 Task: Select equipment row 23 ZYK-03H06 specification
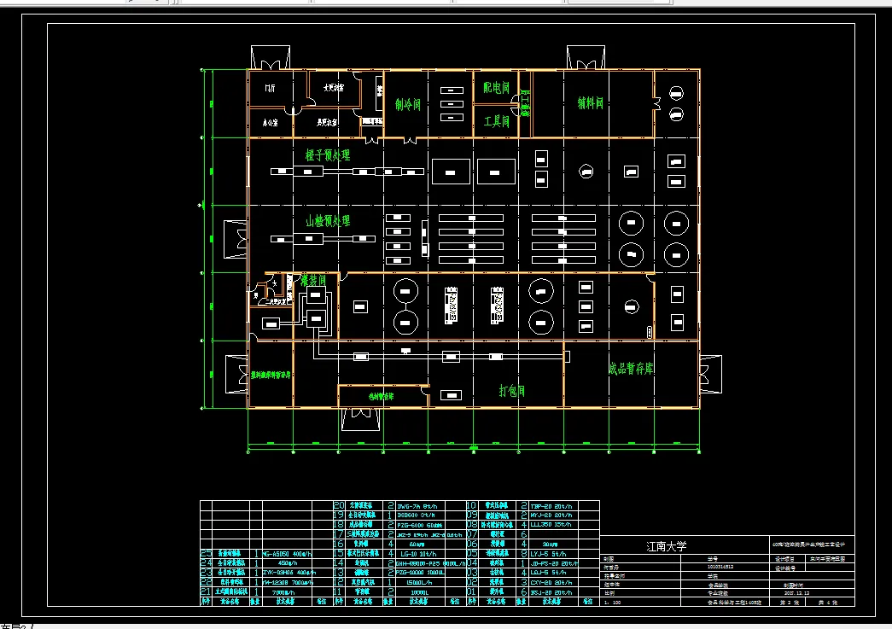(x=288, y=572)
